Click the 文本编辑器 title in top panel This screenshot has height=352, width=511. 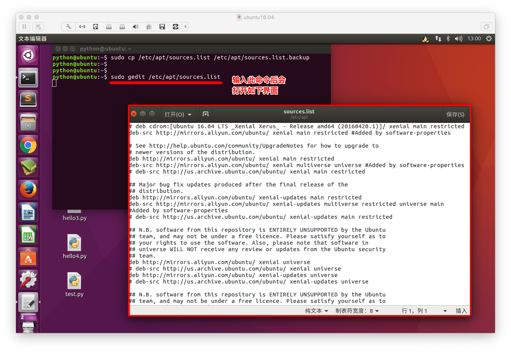[32, 39]
